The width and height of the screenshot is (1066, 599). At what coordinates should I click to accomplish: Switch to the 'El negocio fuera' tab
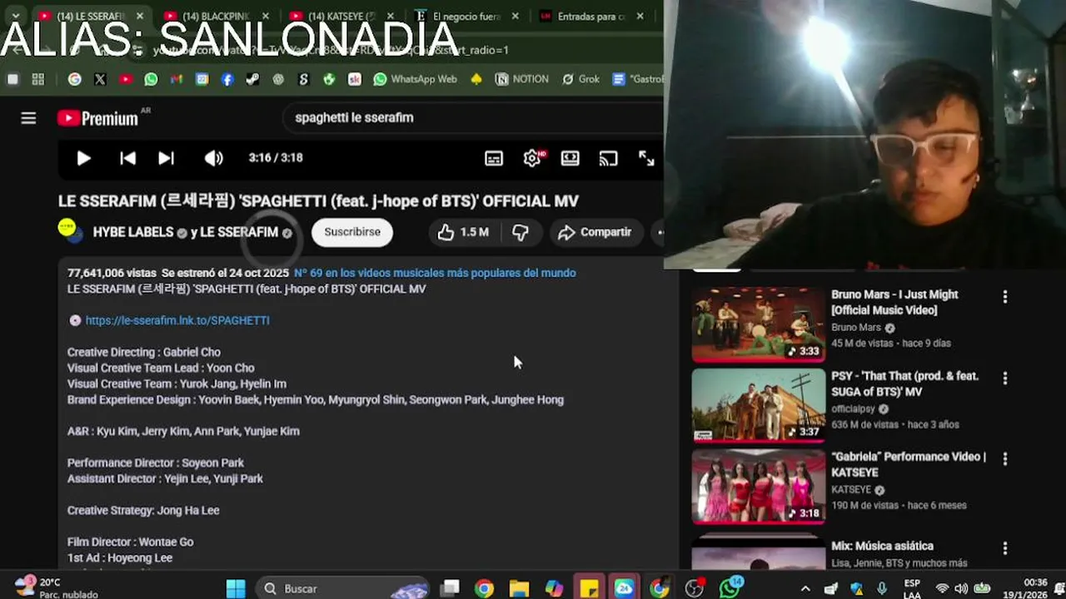[x=467, y=16]
